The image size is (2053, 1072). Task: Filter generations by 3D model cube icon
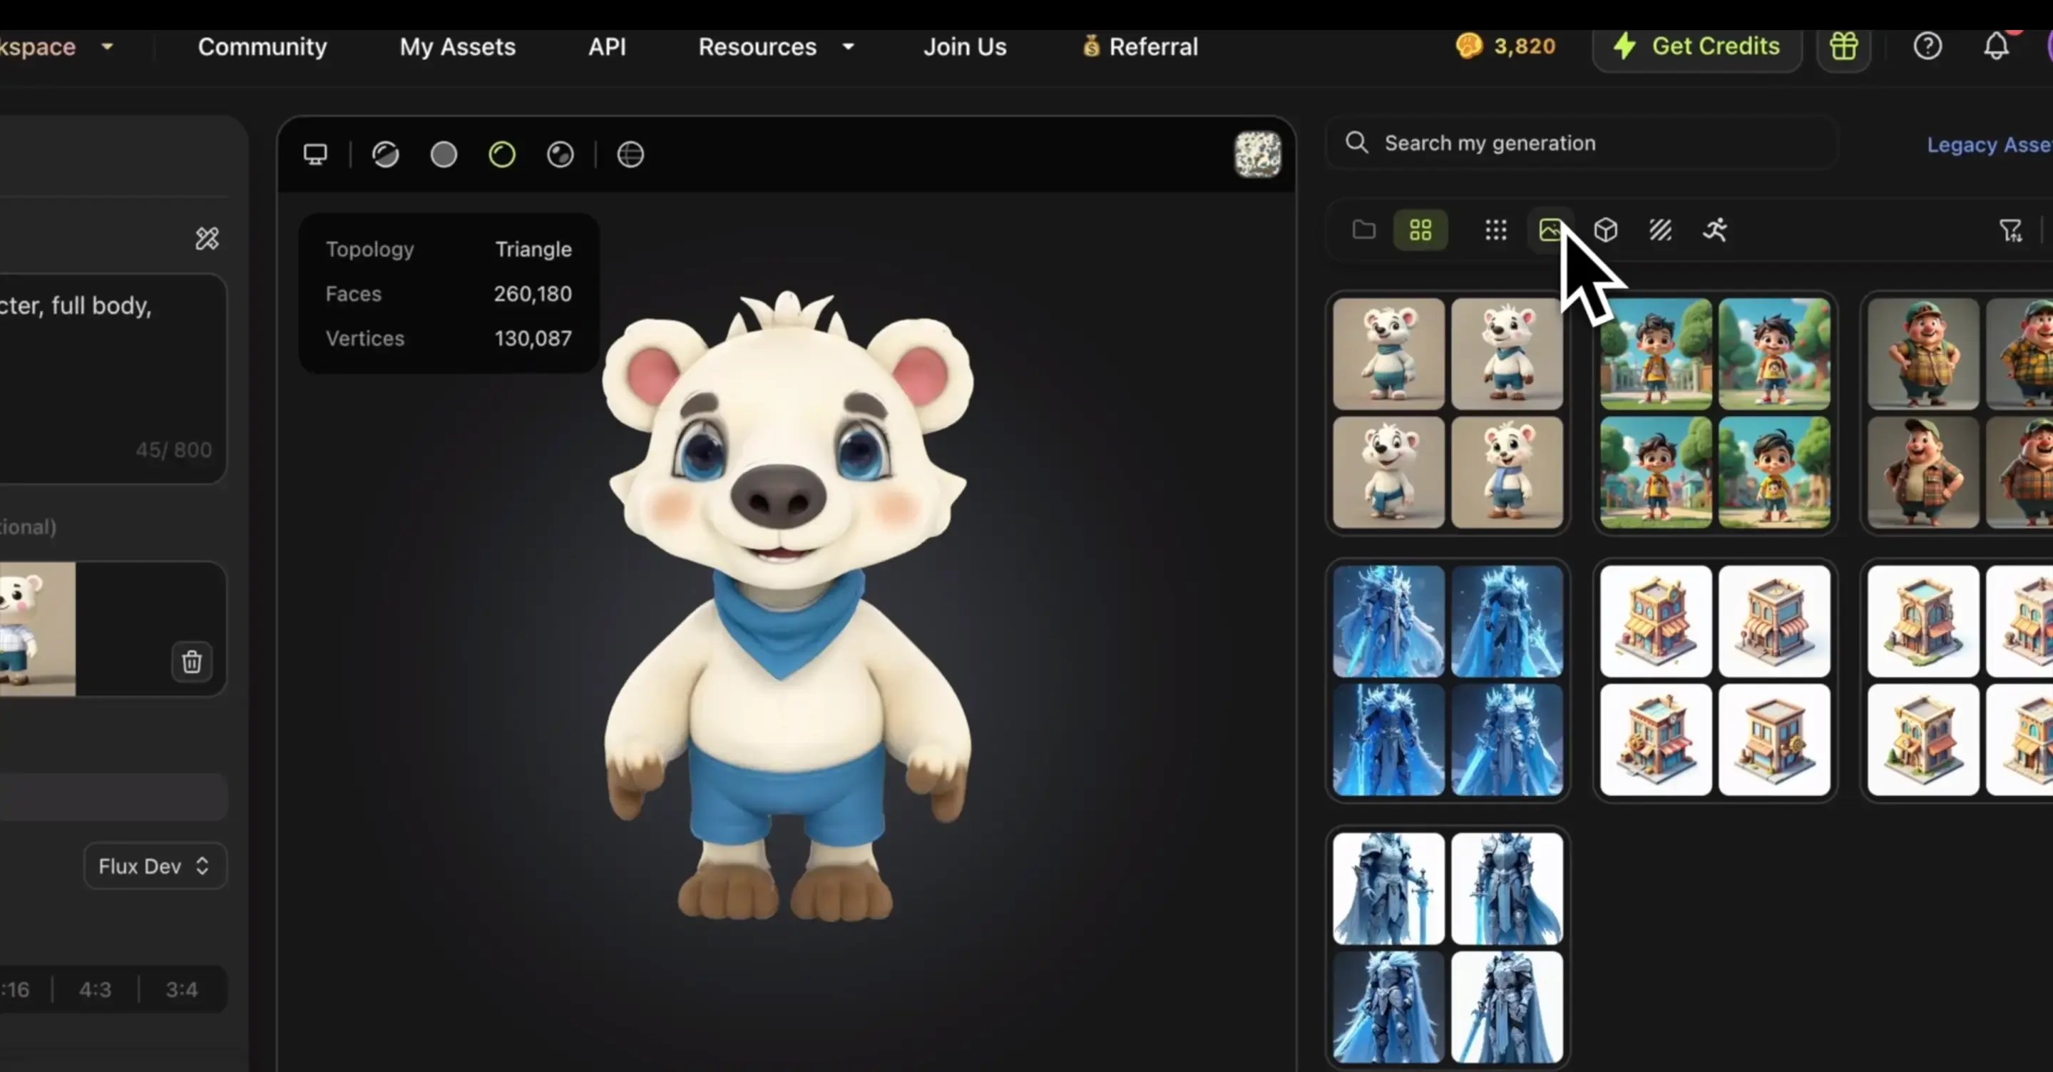tap(1606, 230)
